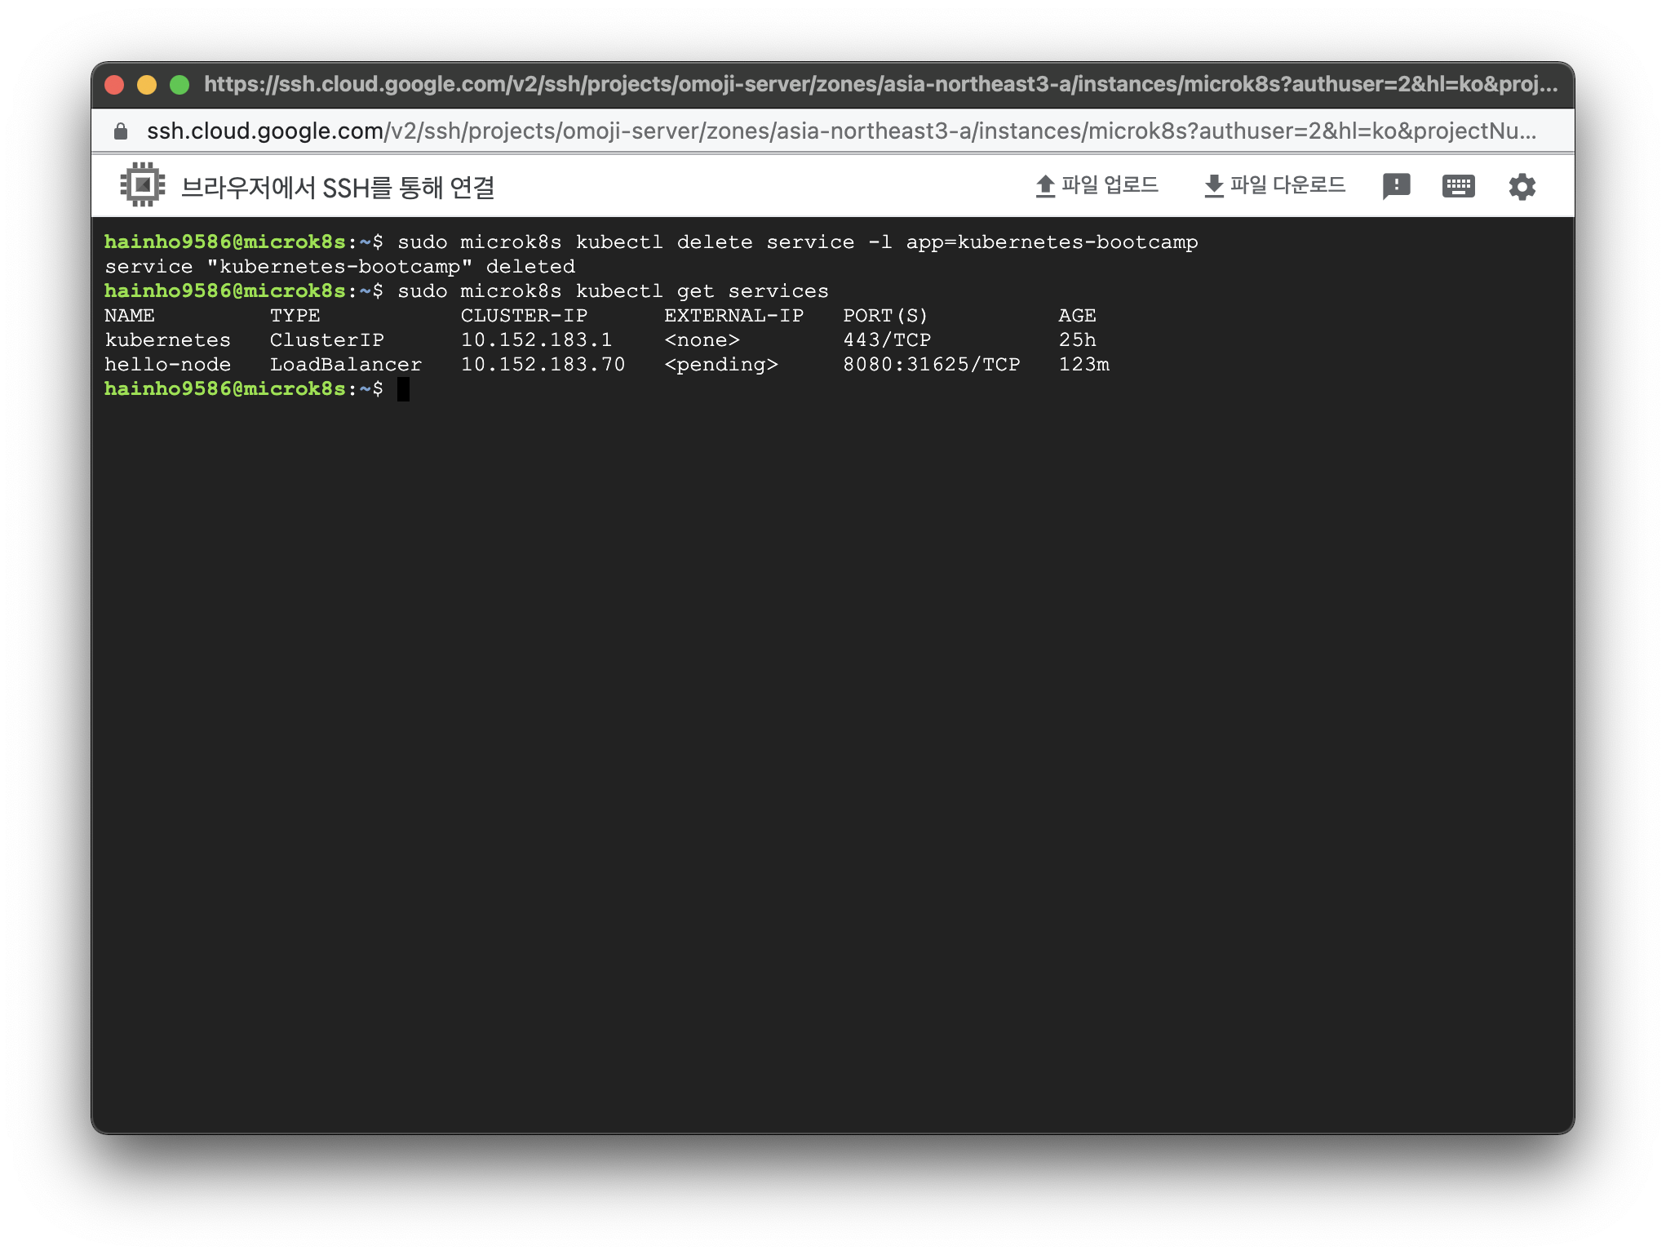This screenshot has width=1666, height=1255.
Task: Click the 10.152.183.70 cluster IP text
Action: pos(543,365)
